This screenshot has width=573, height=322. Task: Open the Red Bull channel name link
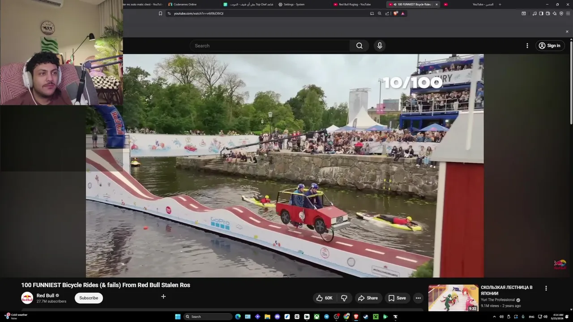click(x=45, y=296)
